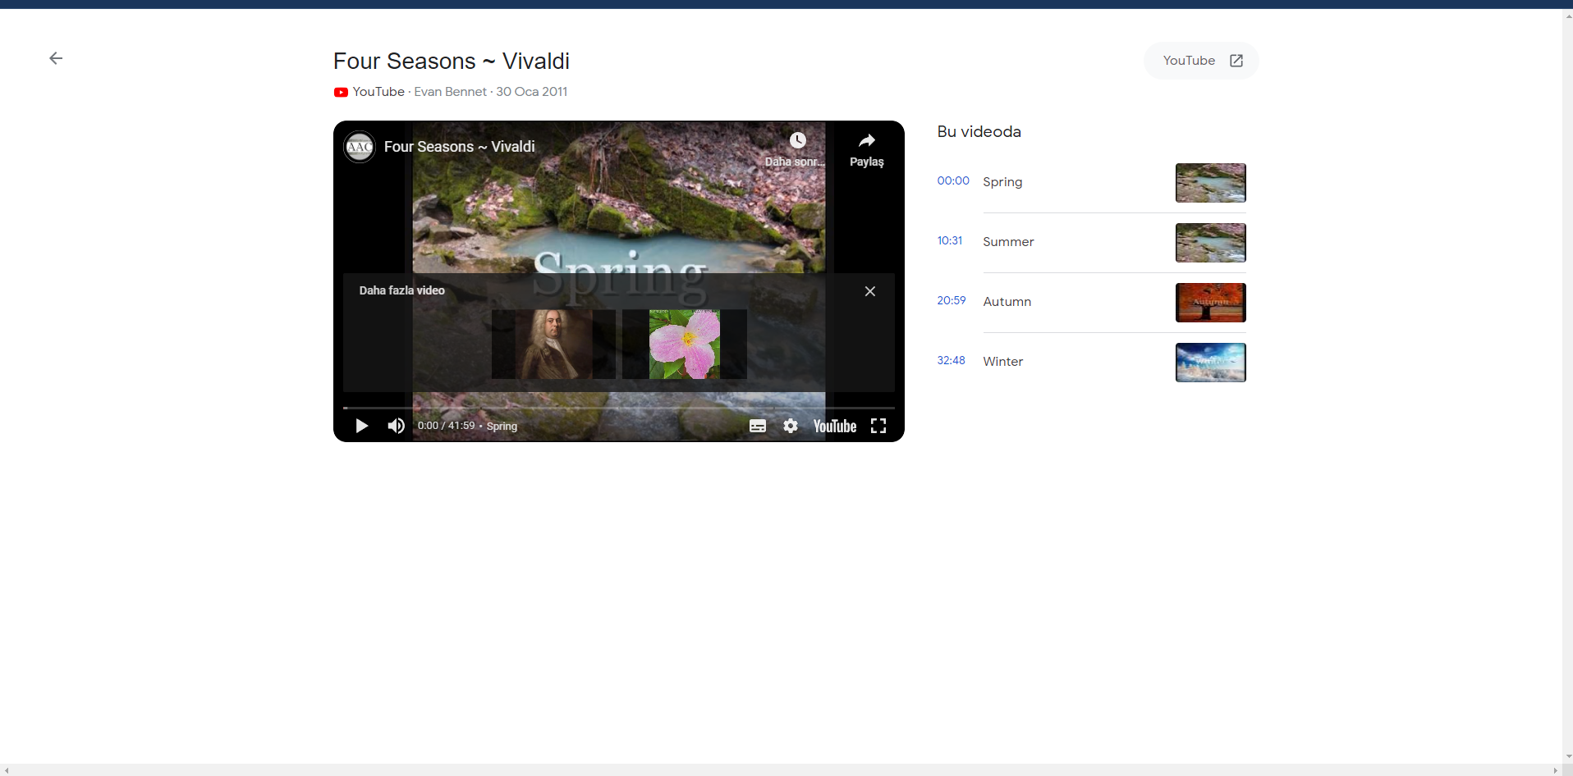Click the Winter chapter title
Image resolution: width=1573 pixels, height=776 pixels.
tap(1003, 362)
